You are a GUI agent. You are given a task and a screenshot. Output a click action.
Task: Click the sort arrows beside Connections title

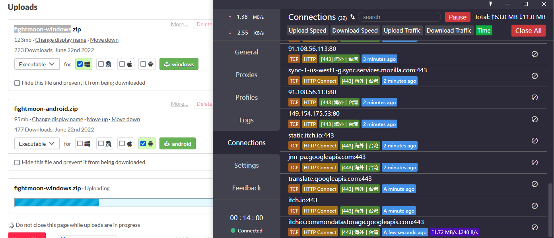pyautogui.click(x=352, y=17)
